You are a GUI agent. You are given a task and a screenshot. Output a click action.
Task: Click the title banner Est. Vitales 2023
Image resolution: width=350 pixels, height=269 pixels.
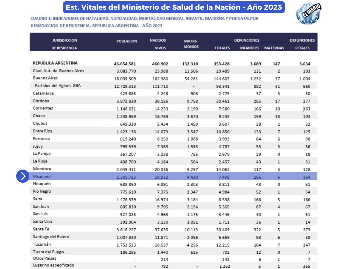174,7
